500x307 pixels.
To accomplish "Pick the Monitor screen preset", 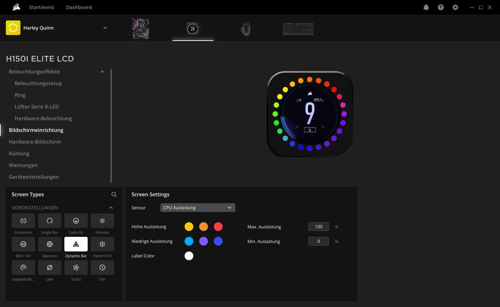I will tap(102, 221).
